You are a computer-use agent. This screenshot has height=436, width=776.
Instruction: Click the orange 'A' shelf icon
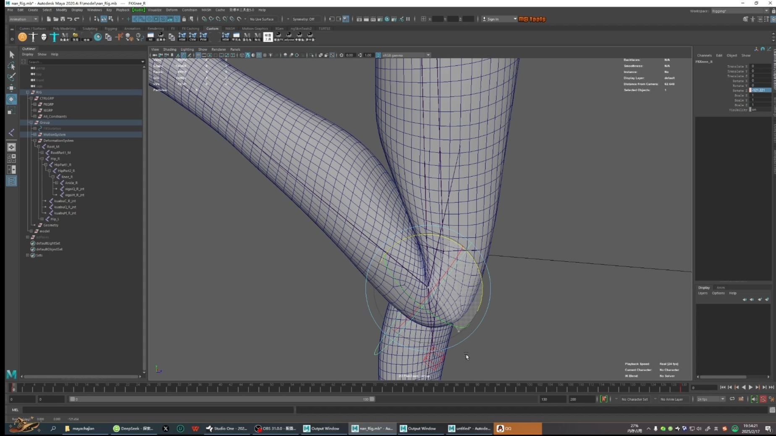click(x=22, y=37)
